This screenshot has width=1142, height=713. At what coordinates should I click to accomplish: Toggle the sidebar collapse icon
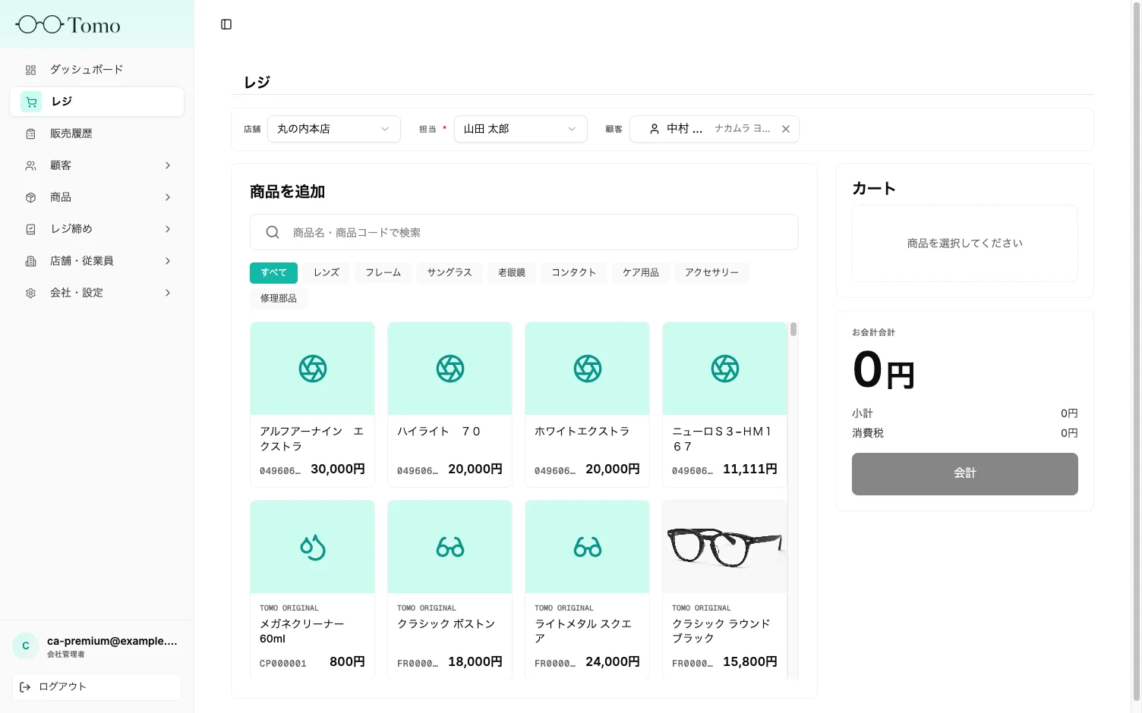point(226,24)
